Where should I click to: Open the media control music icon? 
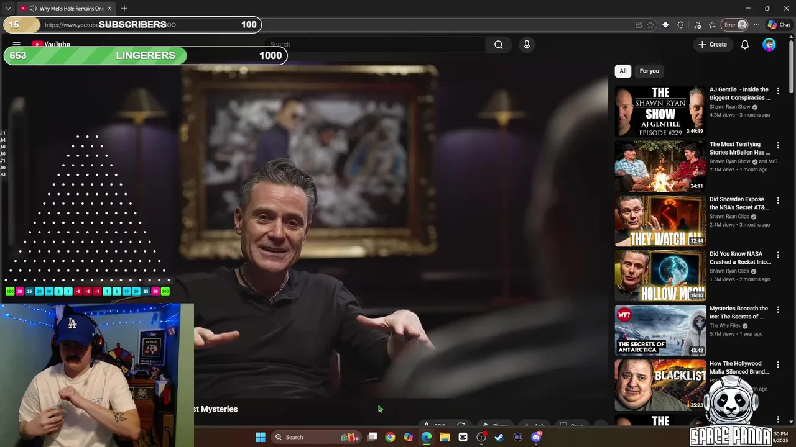(x=697, y=25)
